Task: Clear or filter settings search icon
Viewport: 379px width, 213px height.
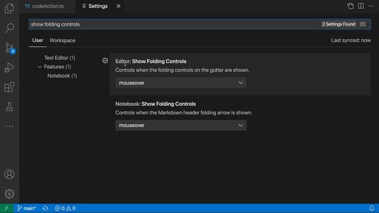Action: coord(363,24)
